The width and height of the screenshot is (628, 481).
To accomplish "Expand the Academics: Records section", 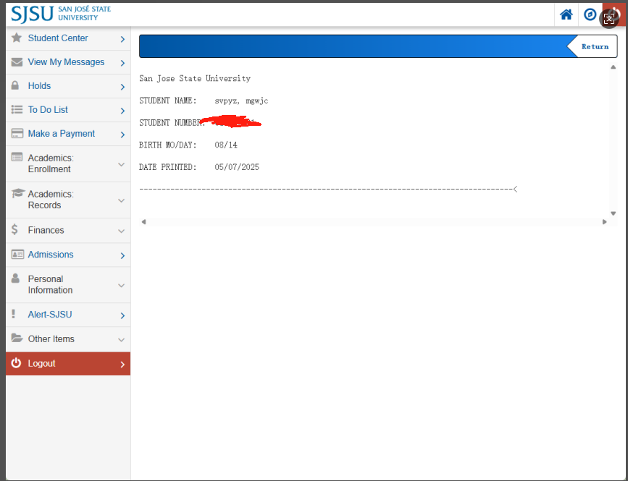I will (x=121, y=200).
